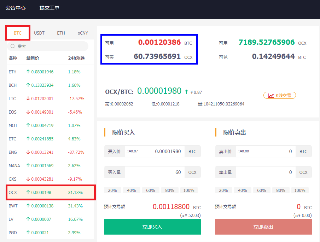Switch to the USDT market tab
Viewport: 320px width, 242px height.
point(39,33)
